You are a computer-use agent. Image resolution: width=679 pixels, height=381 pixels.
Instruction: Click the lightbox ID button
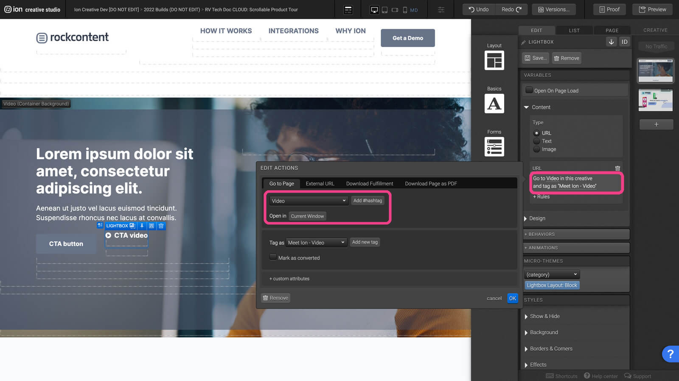(624, 41)
